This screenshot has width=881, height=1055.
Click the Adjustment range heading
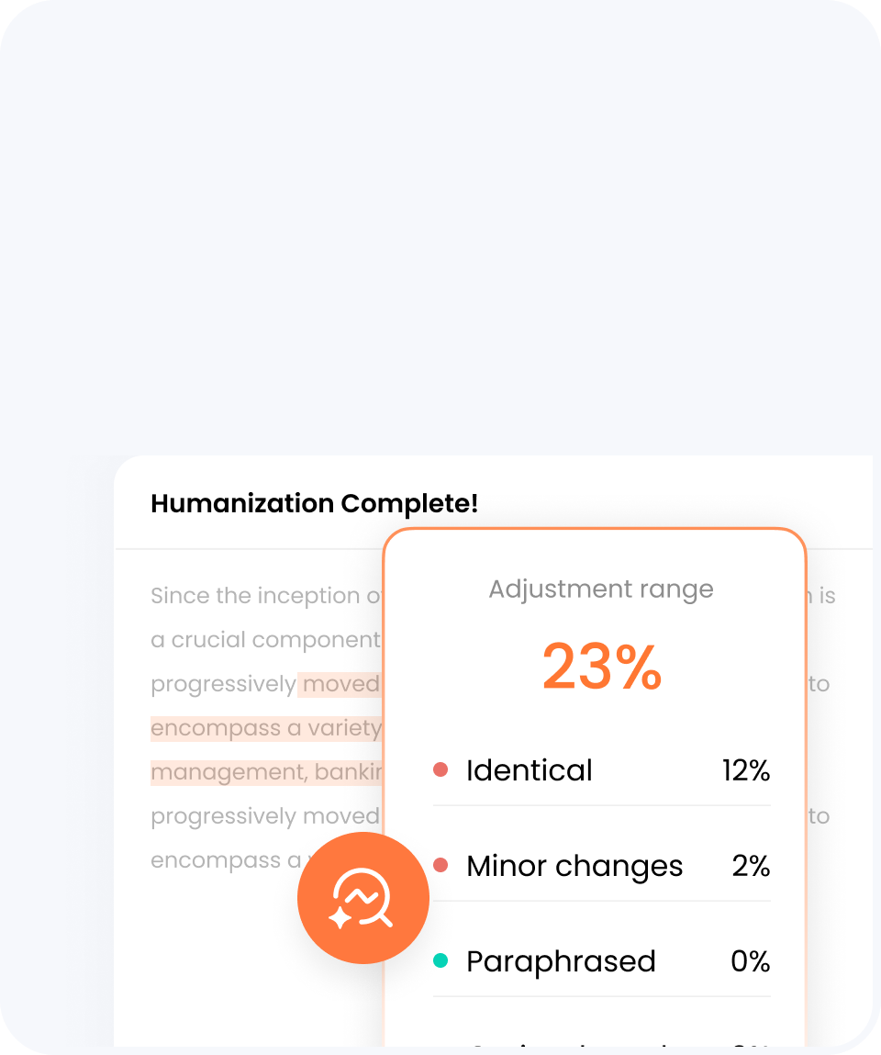click(600, 589)
